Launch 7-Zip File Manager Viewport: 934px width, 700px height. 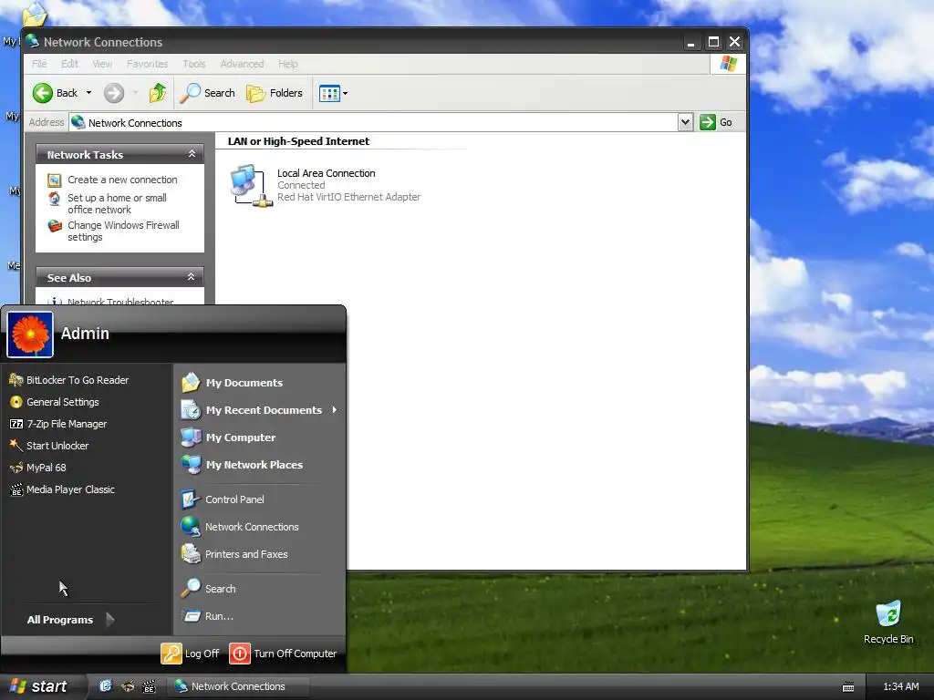click(58, 424)
